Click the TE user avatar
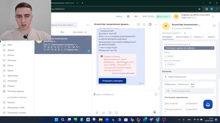This screenshot has width=220, height=123. pyautogui.click(x=176, y=16)
